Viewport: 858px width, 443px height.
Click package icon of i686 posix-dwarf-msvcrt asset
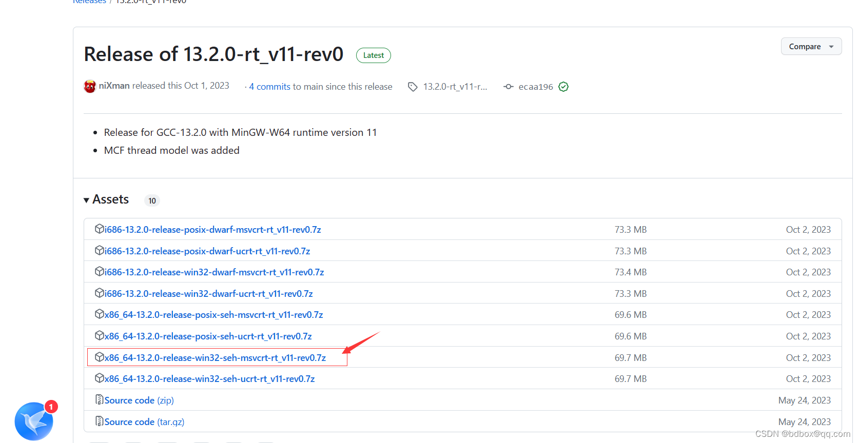click(x=100, y=229)
